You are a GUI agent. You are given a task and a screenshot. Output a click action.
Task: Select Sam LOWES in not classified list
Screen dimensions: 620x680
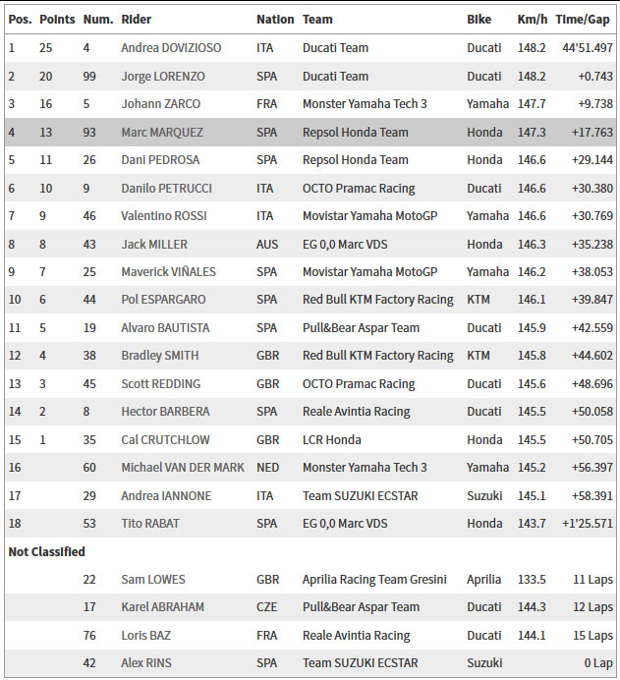pos(153,580)
